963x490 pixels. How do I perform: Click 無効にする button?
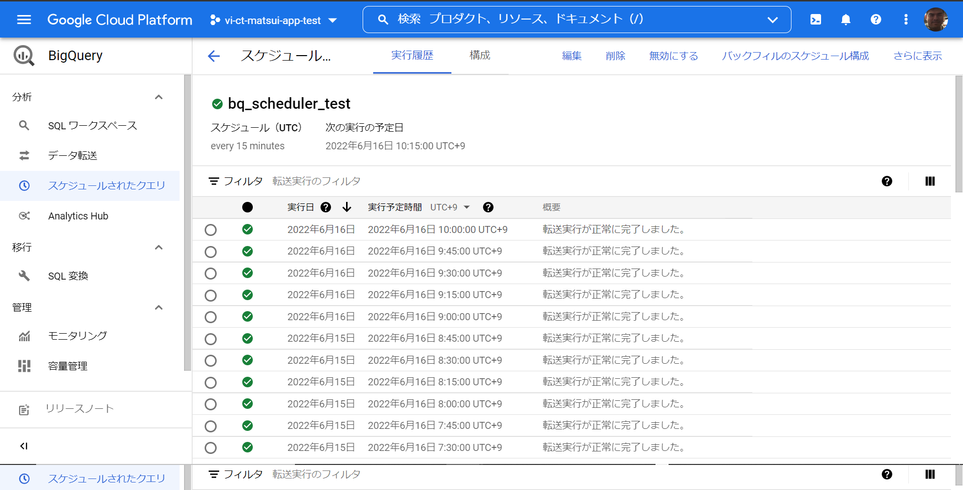[674, 56]
